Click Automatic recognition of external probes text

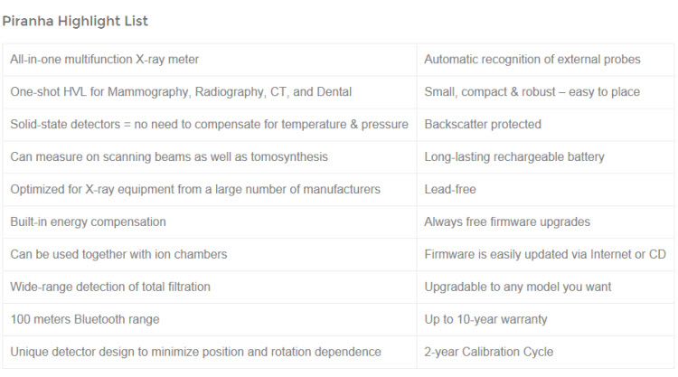(532, 60)
